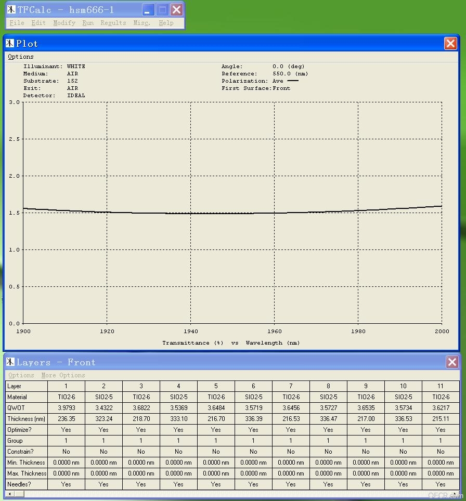Select thickness cell 218.70
The height and width of the screenshot is (501, 466).
tap(141, 418)
